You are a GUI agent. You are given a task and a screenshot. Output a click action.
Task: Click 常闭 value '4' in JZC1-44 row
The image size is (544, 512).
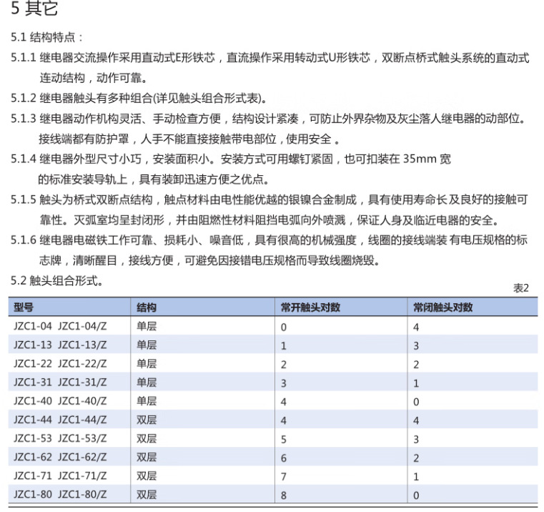(x=416, y=421)
